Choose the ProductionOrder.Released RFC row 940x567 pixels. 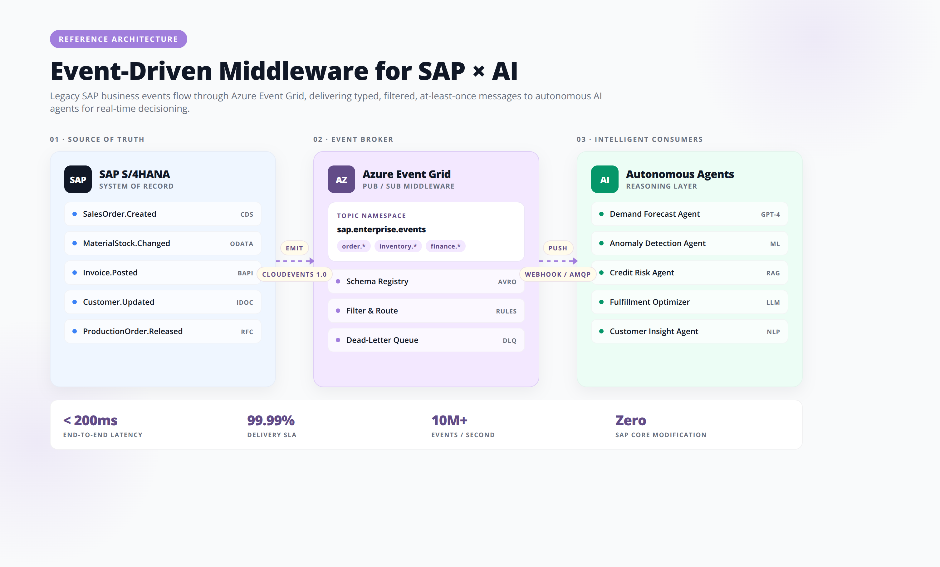tap(163, 332)
